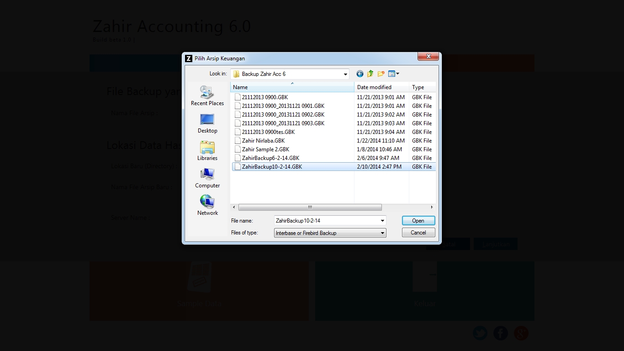Click scroll right arrow of file list
The width and height of the screenshot is (624, 351).
point(432,207)
